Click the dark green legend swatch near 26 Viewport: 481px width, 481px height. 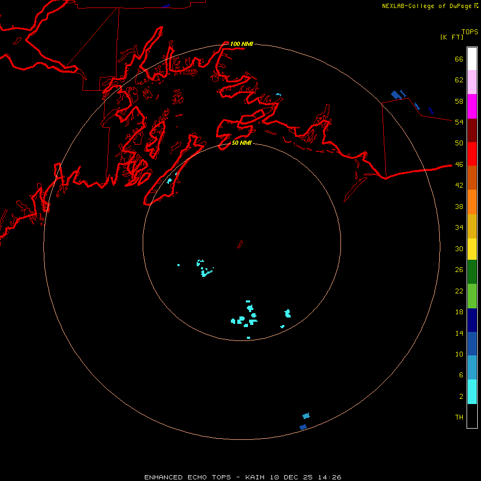coord(472,272)
